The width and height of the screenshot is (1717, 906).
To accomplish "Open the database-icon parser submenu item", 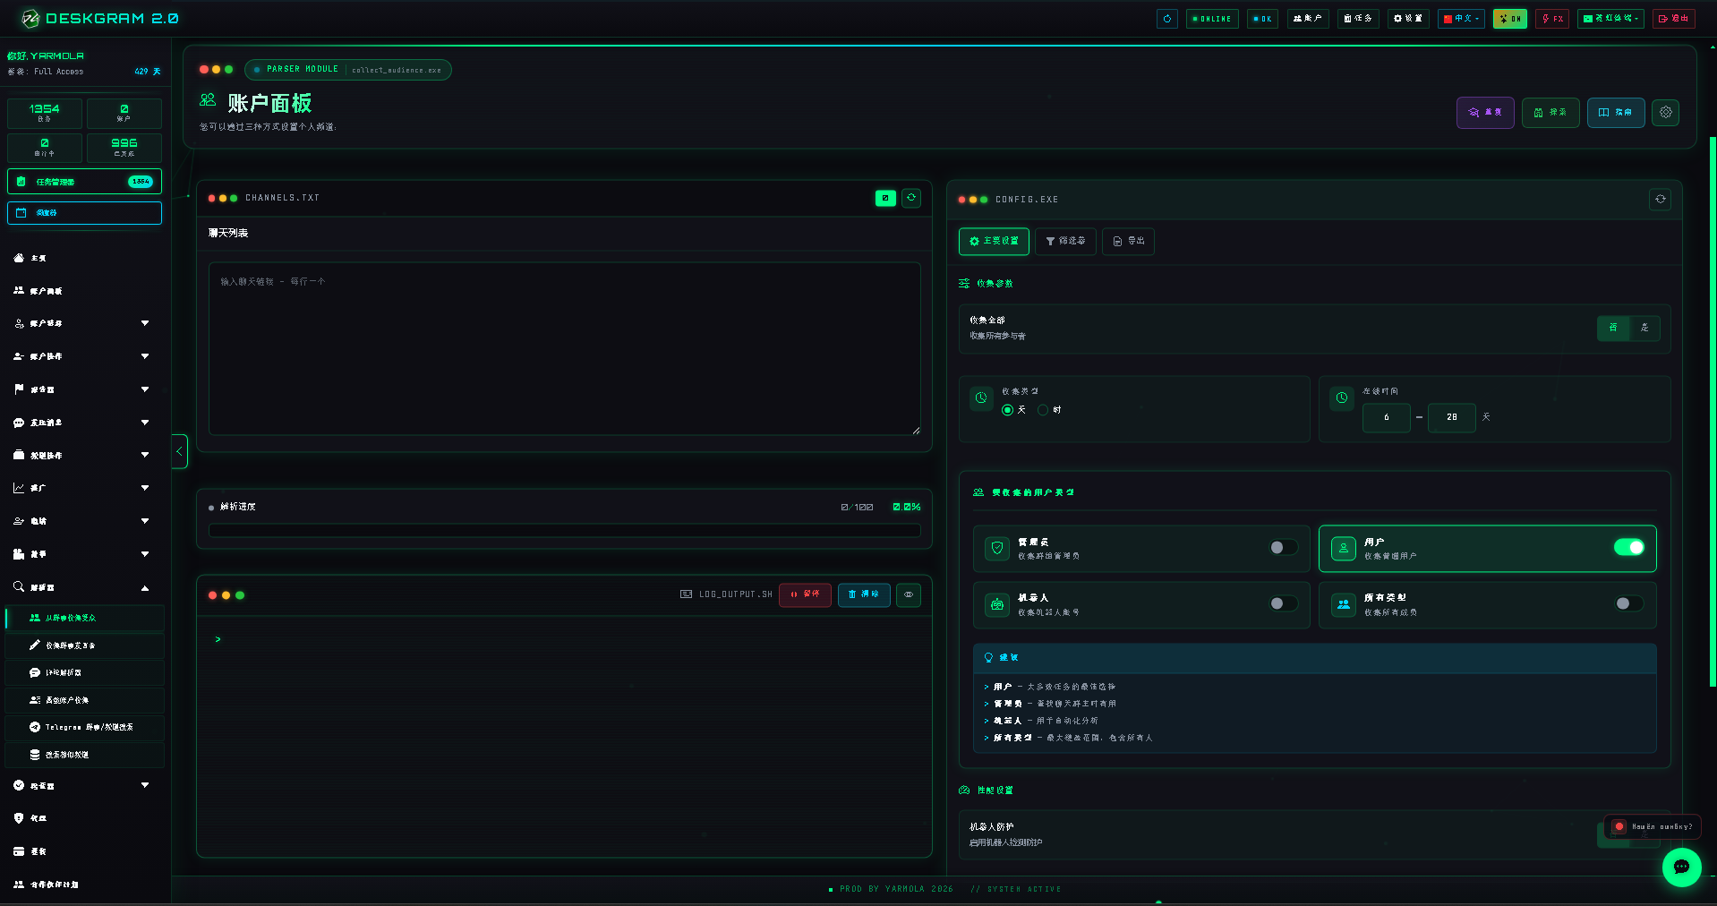I will pos(84,755).
